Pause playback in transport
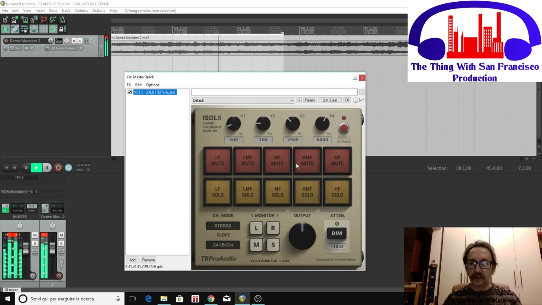Screen dimensions: 542x305 47,168
